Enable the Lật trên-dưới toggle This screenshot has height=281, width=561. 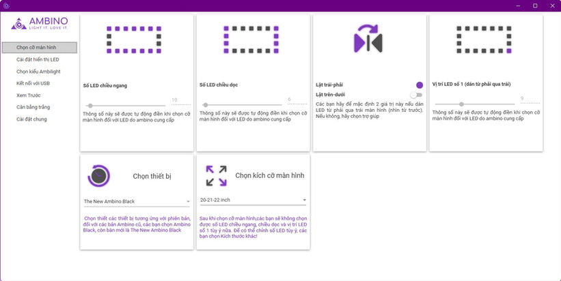[x=416, y=94]
